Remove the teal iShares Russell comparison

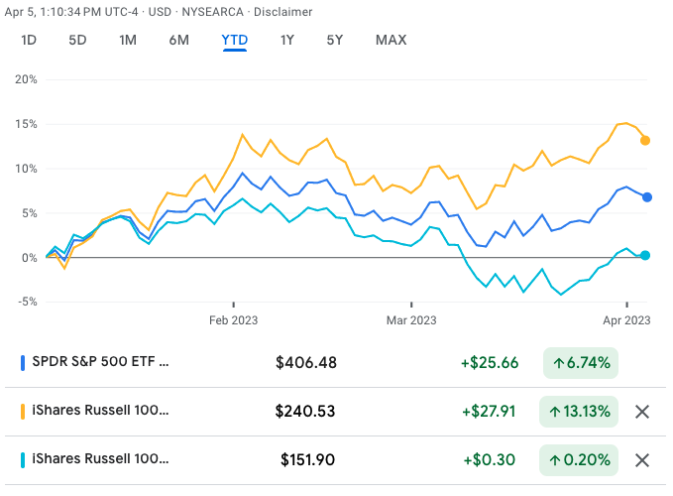coord(641,460)
